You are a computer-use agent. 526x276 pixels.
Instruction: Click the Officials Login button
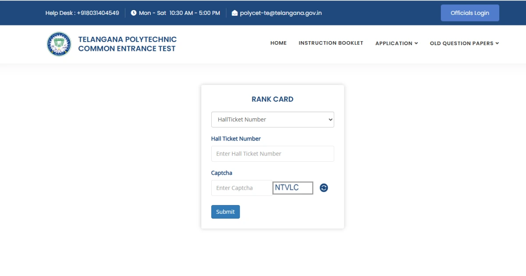coord(470,13)
